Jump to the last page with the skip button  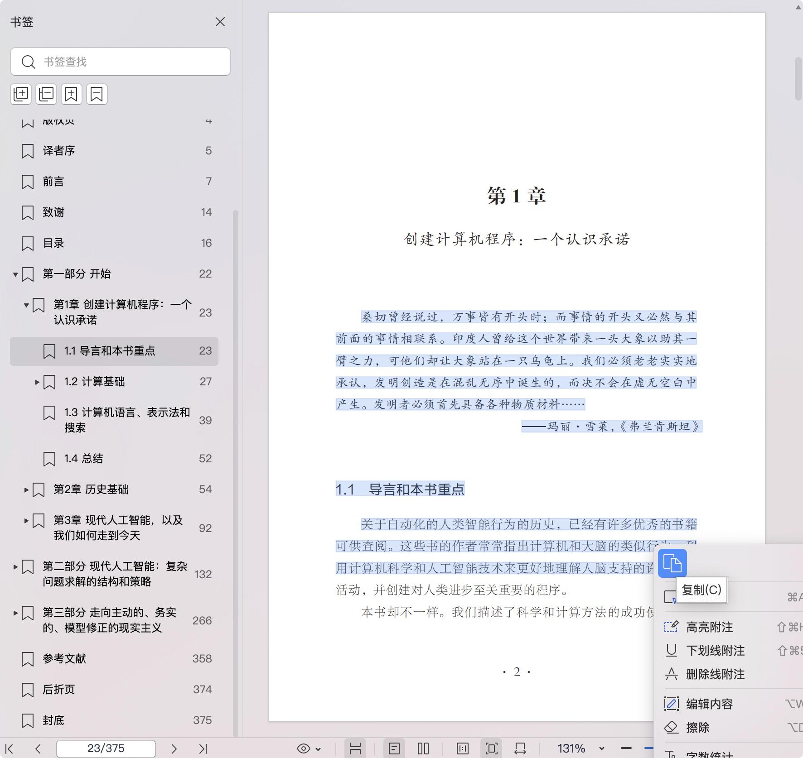click(x=205, y=748)
